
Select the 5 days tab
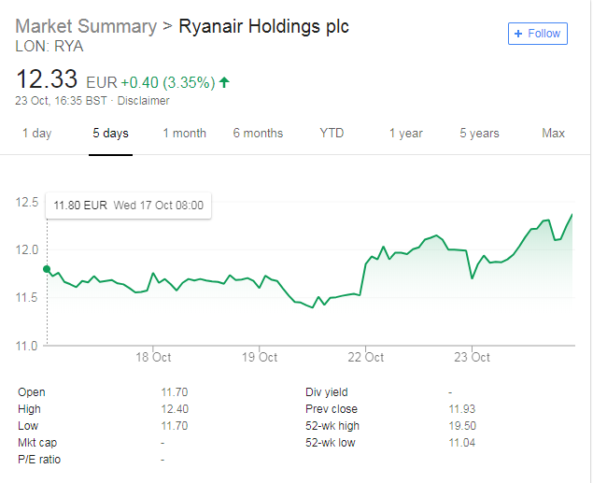coord(110,134)
